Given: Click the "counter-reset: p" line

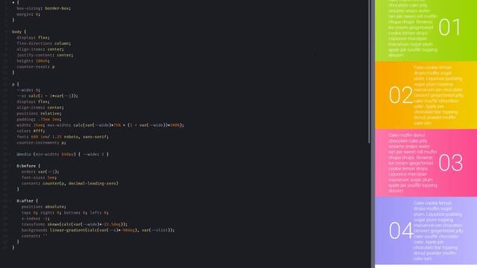Looking at the screenshot, I should (x=36, y=66).
